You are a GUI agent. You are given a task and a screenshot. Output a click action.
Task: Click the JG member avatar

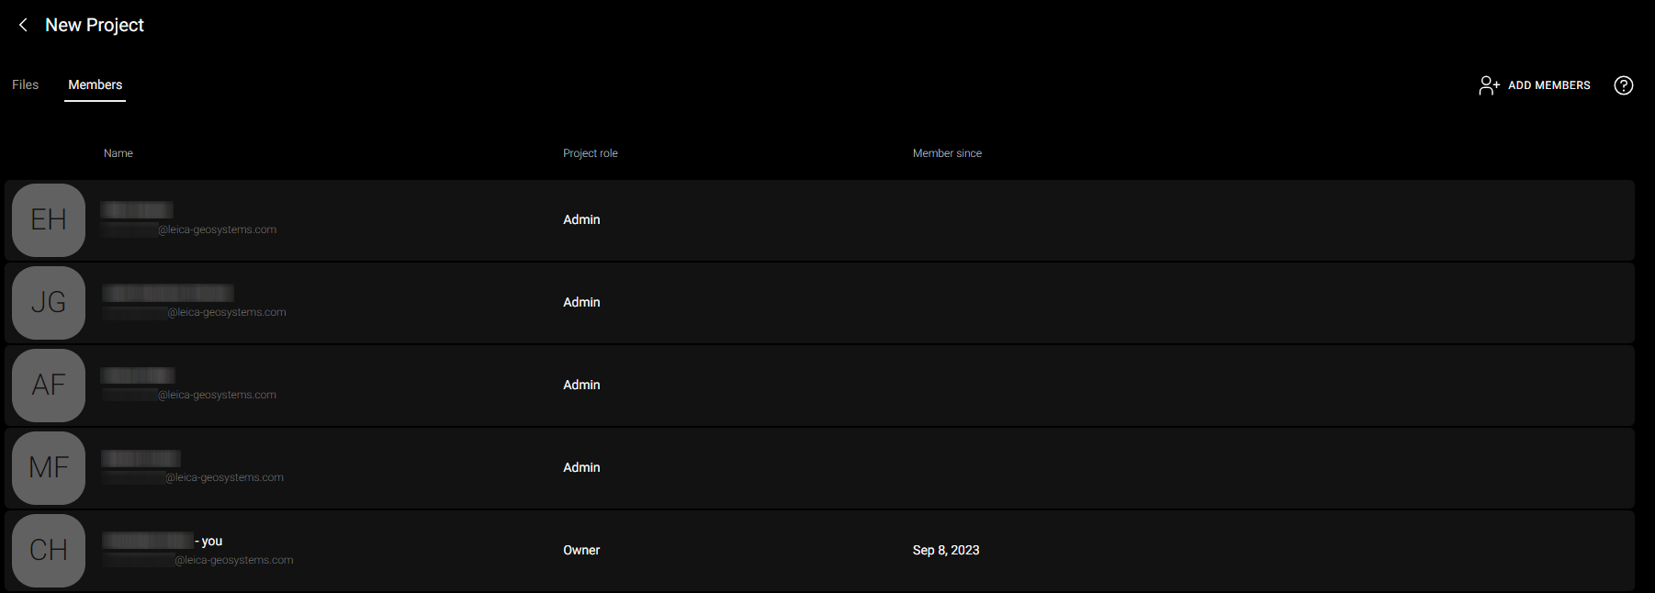[x=49, y=303]
